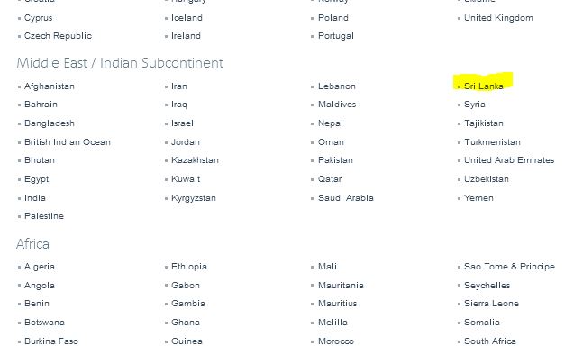Screen dimensions: 583x355
Task: Select South Africa in Africa section
Action: click(490, 341)
